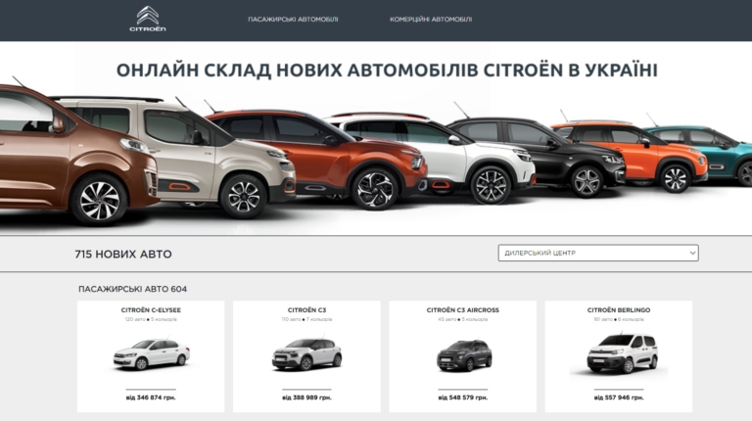This screenshot has height=421, width=752.
Task: Click price від 557 946 грн.
Action: 619,398
